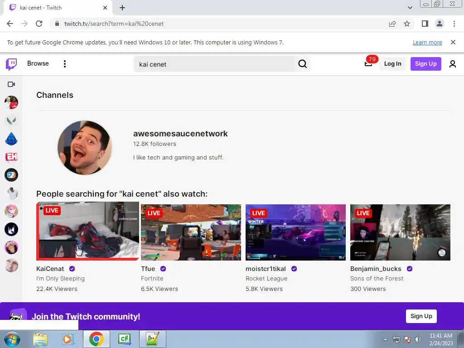Click Sign Up in the purple community banner
The height and width of the screenshot is (348, 464).
pyautogui.click(x=421, y=316)
